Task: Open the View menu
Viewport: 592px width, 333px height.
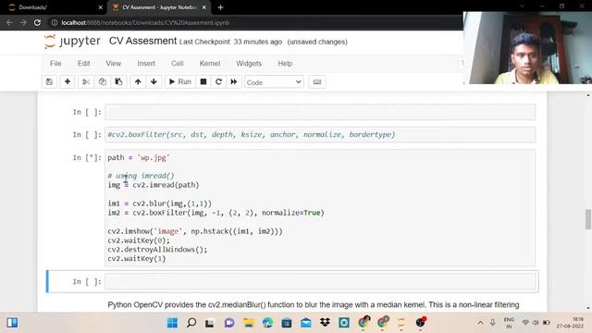Action: 113,64
